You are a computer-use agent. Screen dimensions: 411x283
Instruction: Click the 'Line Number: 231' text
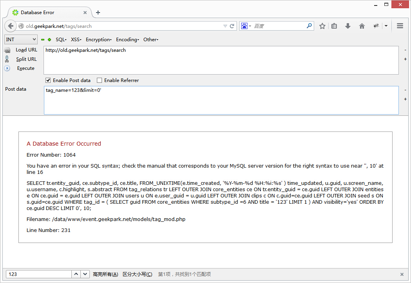pyautogui.click(x=49, y=230)
